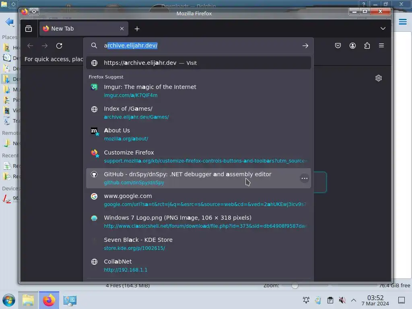
Task: Click the pin-on-all-desktops titlebar icon of Firefox
Action: [x=34, y=12]
